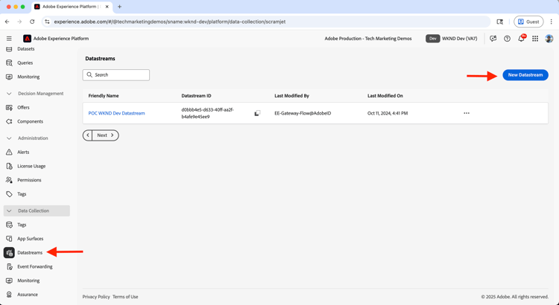Select Datastreams in the sidebar

tap(30, 253)
